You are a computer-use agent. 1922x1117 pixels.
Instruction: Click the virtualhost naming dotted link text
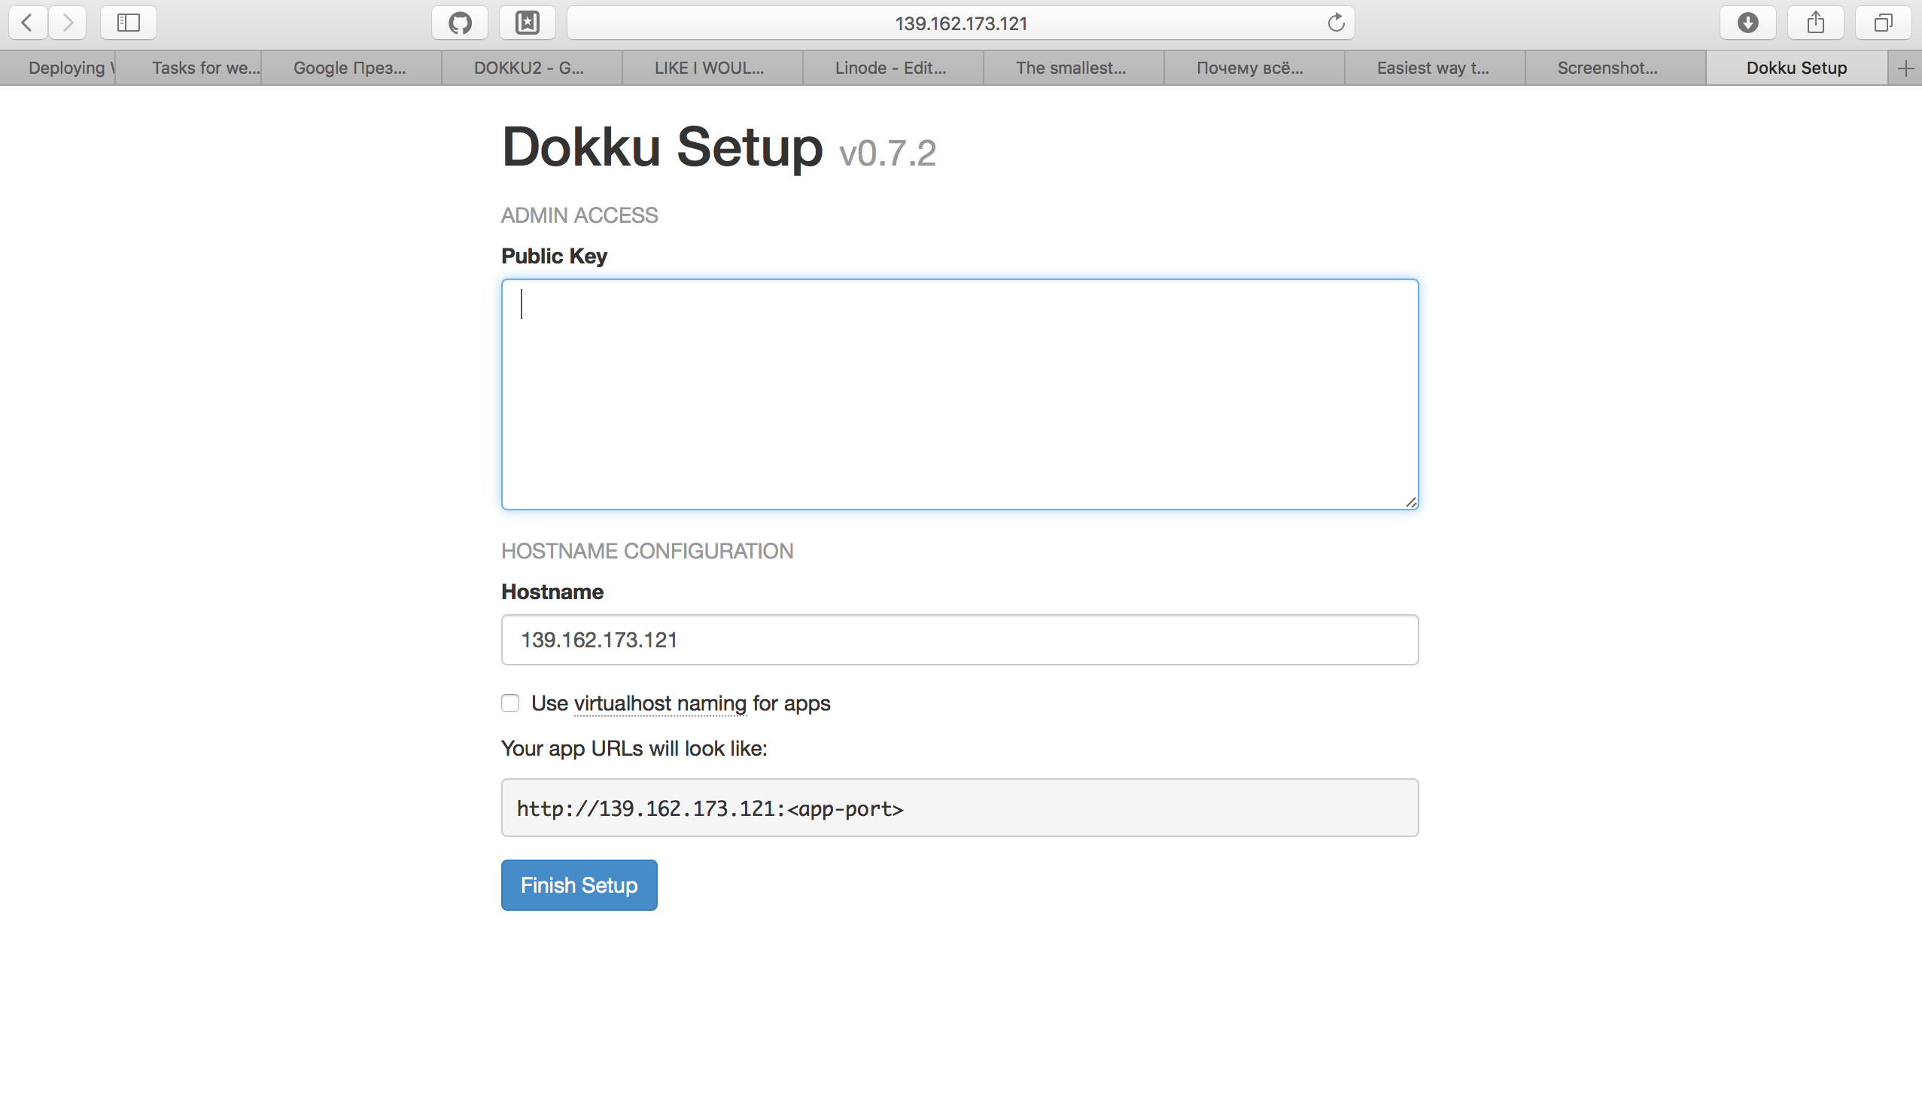[x=661, y=704]
